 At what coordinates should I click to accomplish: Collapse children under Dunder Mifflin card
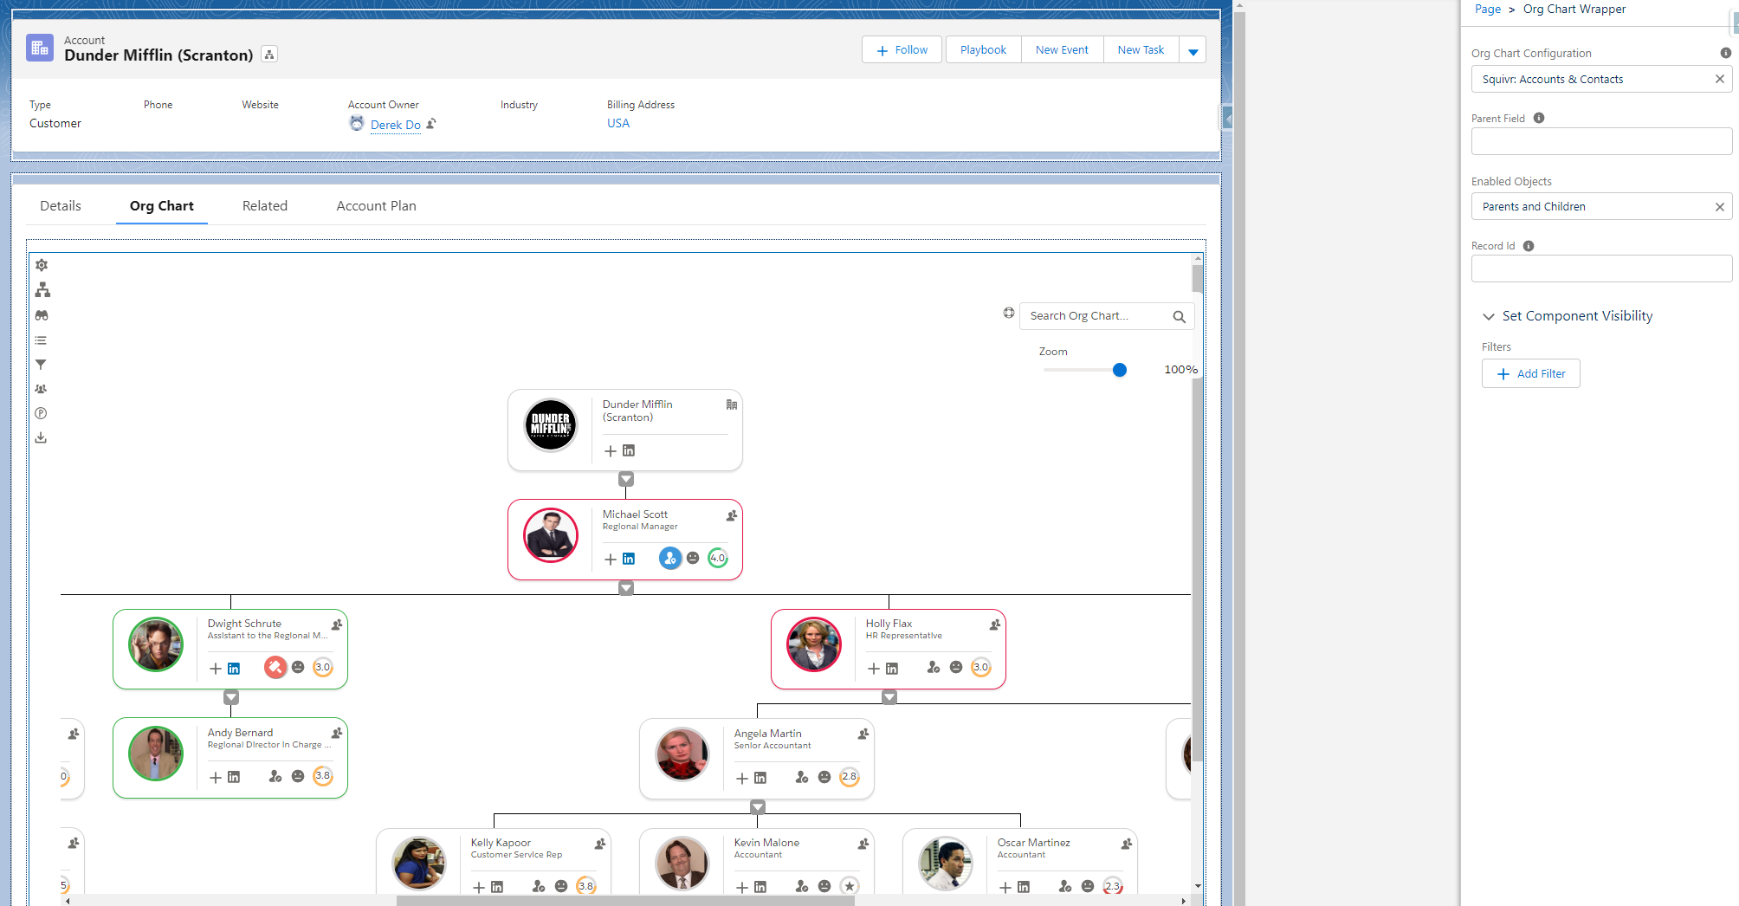coord(626,479)
